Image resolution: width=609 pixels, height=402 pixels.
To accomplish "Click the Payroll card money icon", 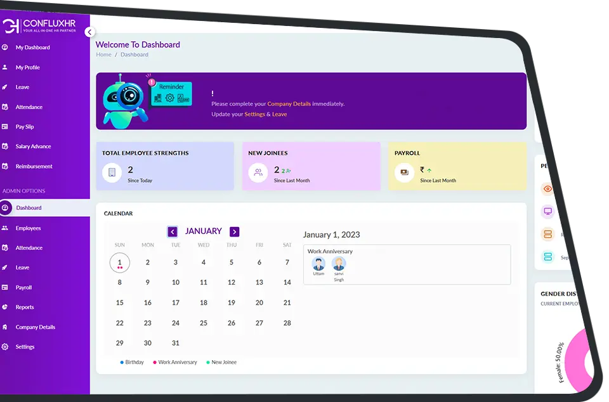I will click(x=403, y=172).
